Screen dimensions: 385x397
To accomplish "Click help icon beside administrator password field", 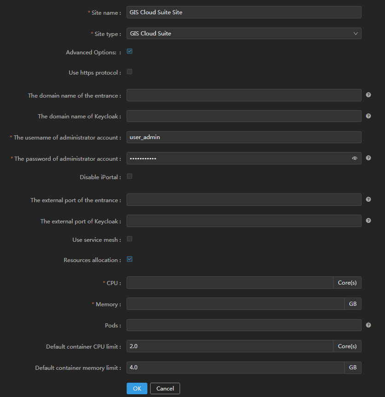I will 368,158.
